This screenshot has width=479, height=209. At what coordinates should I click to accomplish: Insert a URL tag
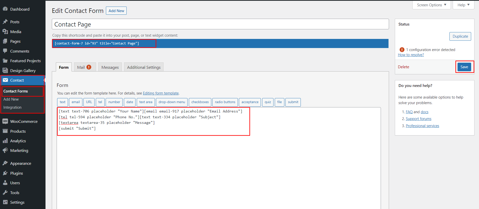click(89, 102)
